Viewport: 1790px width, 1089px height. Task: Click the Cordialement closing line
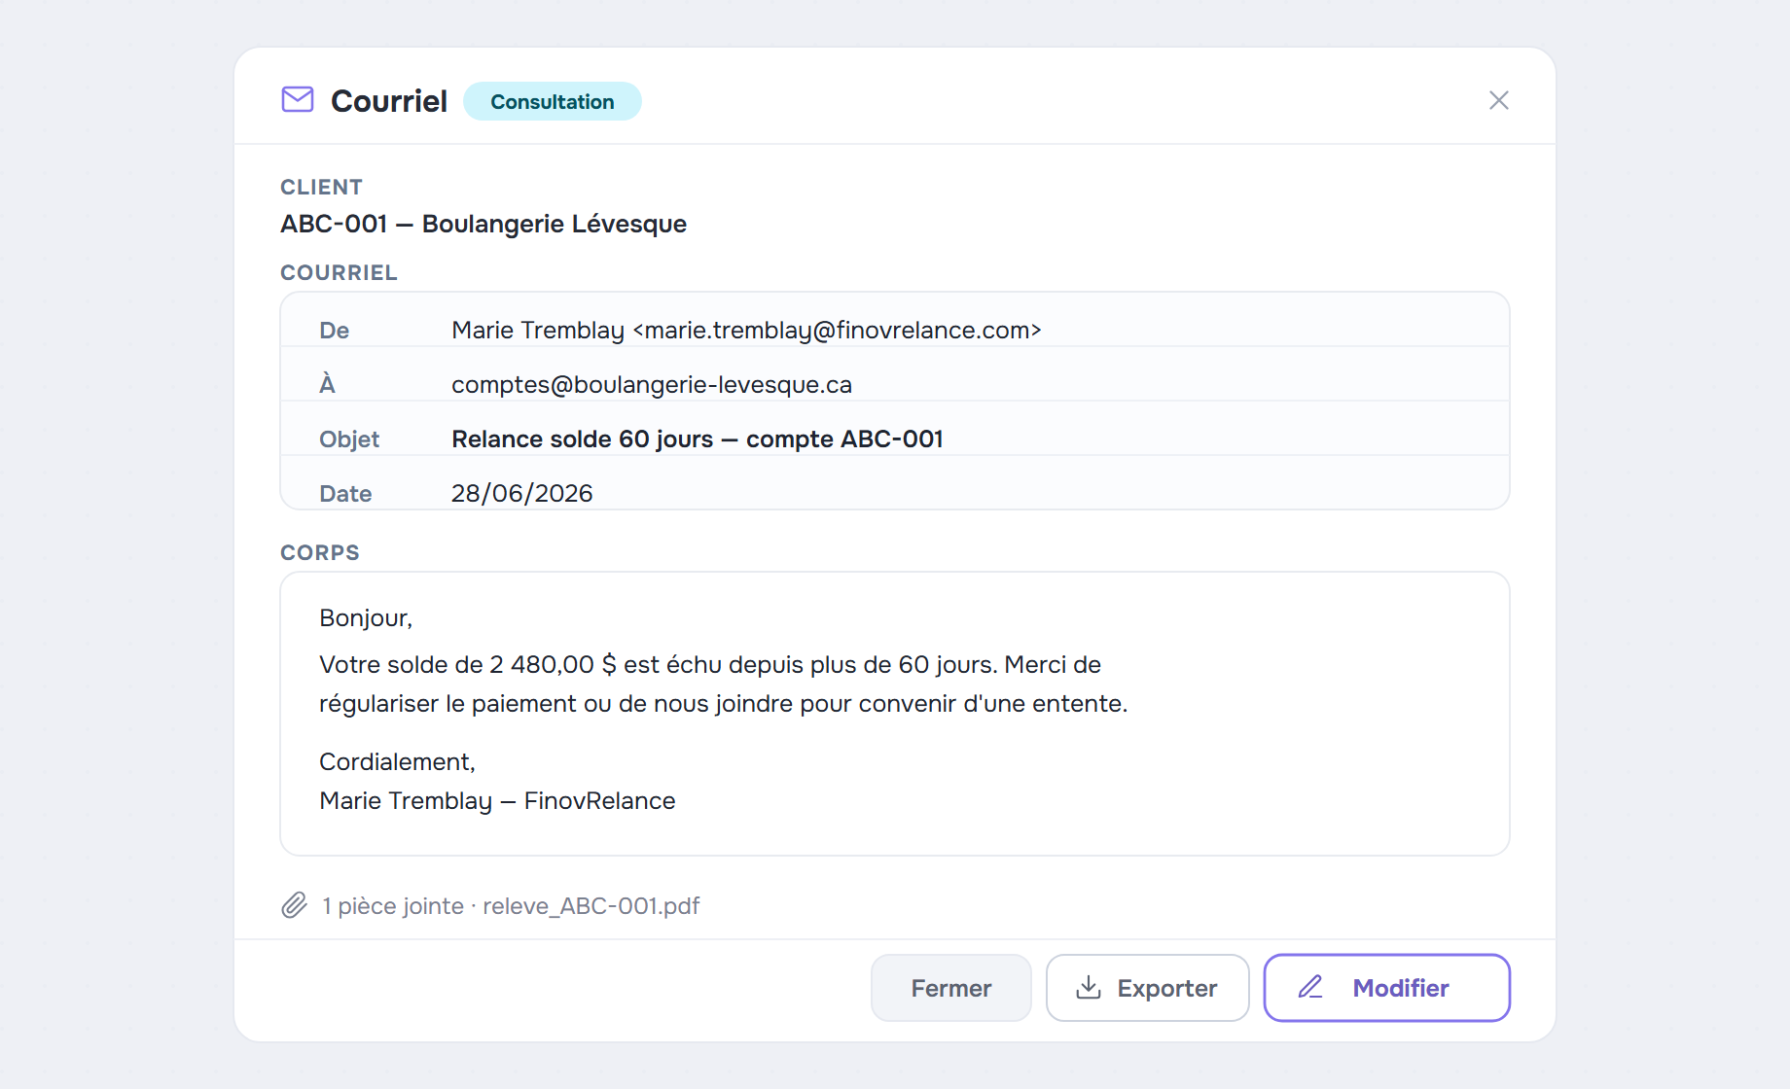click(397, 762)
